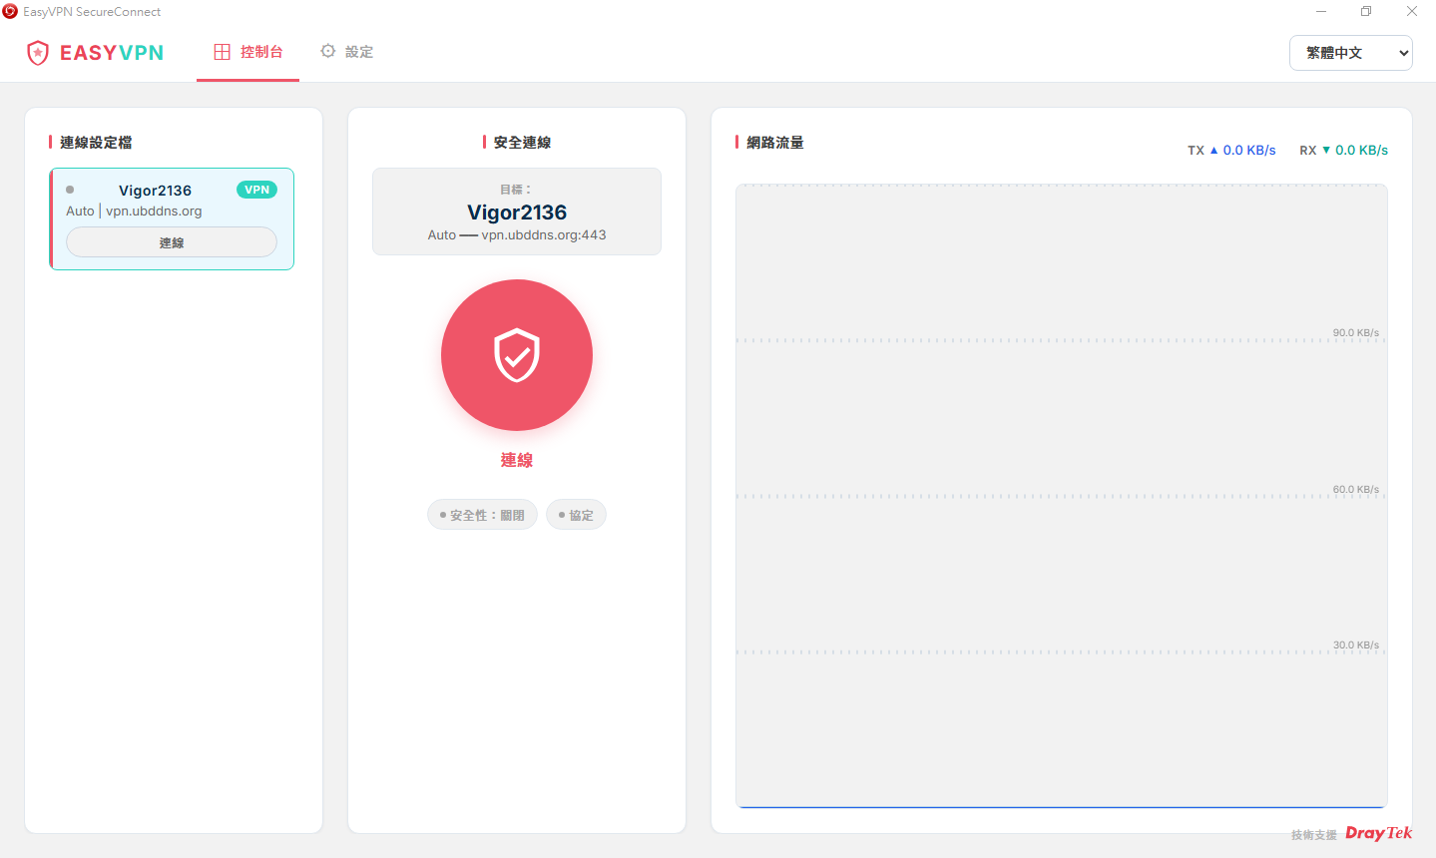The height and width of the screenshot is (858, 1436).
Task: Click the VPN badge on Vigor2136 profile
Action: pyautogui.click(x=257, y=190)
